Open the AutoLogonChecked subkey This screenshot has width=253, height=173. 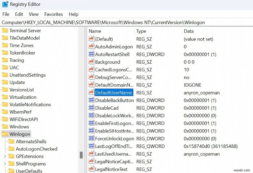(x=36, y=149)
